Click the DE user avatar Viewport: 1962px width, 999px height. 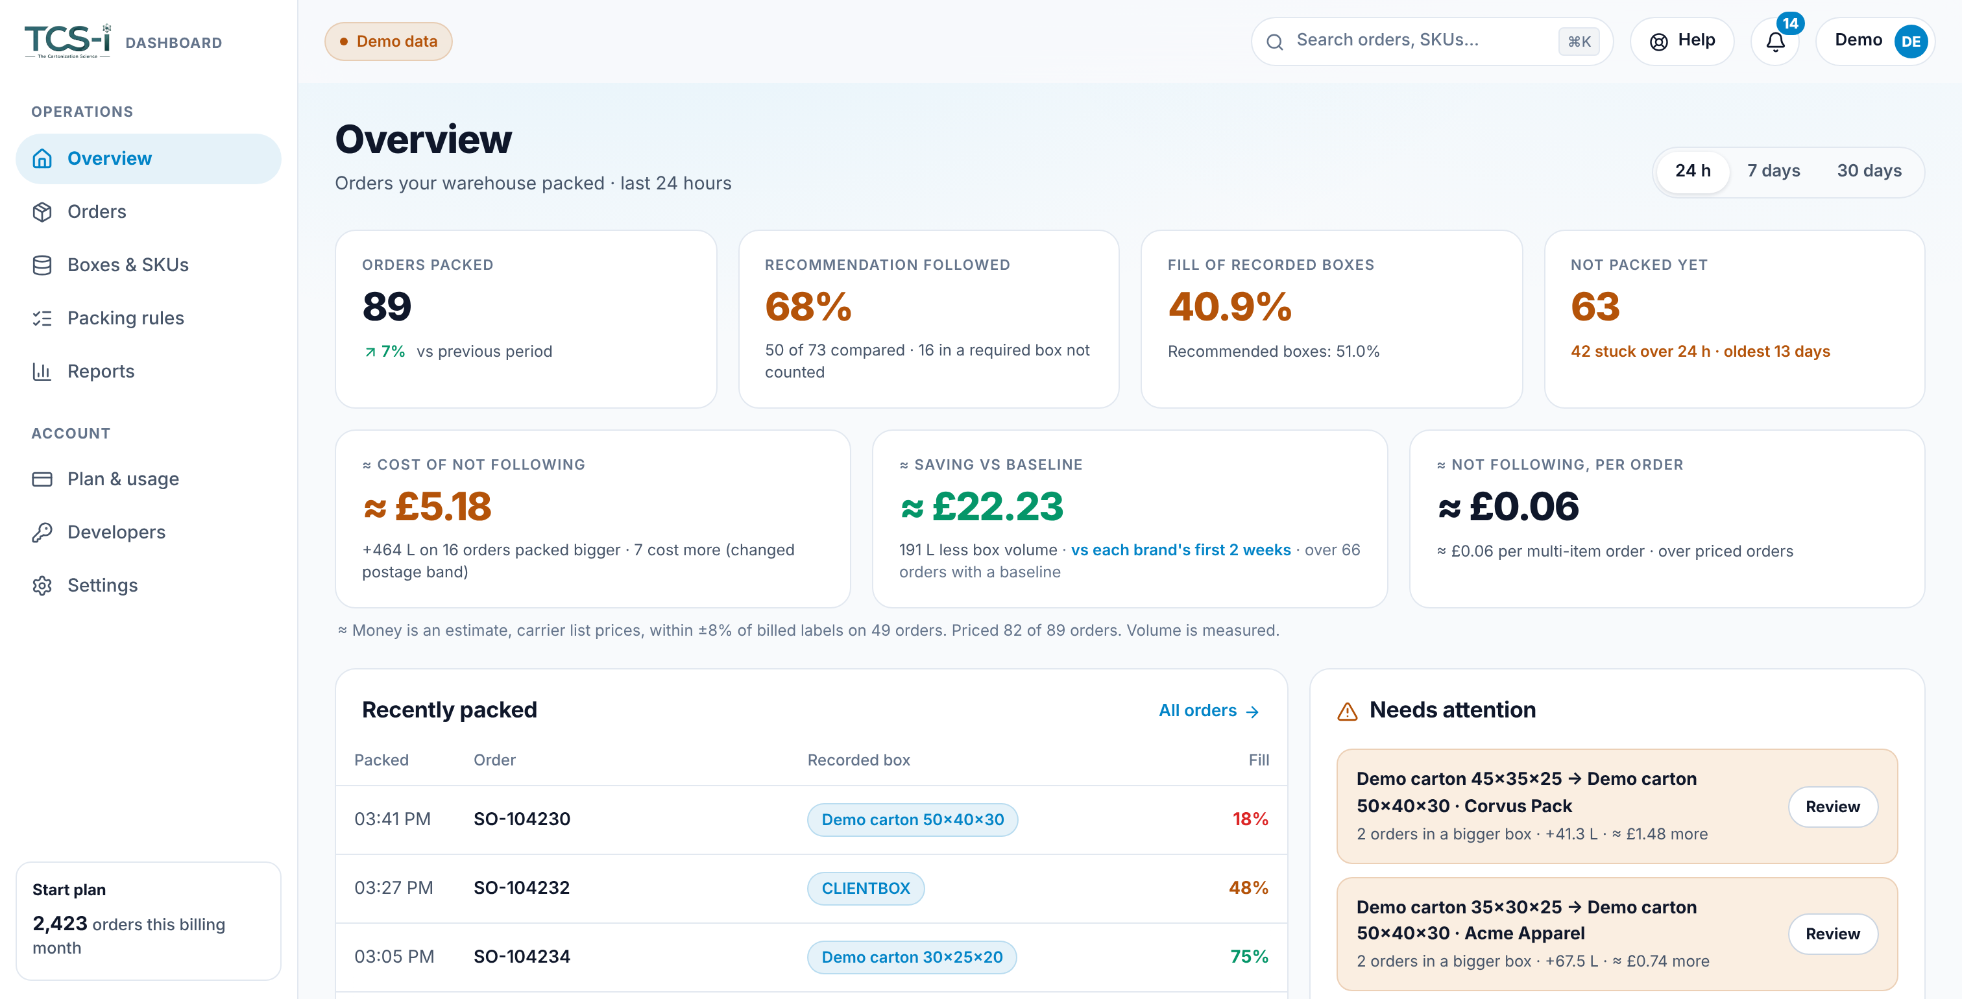pyautogui.click(x=1910, y=41)
